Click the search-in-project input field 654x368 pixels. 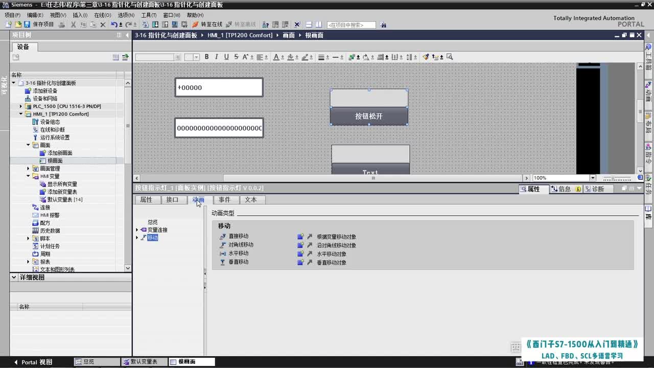point(351,25)
